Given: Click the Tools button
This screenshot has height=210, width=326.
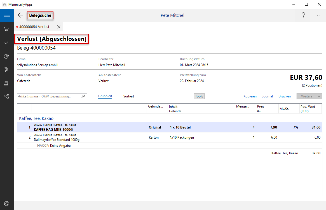Looking at the screenshot, I should point(199,96).
